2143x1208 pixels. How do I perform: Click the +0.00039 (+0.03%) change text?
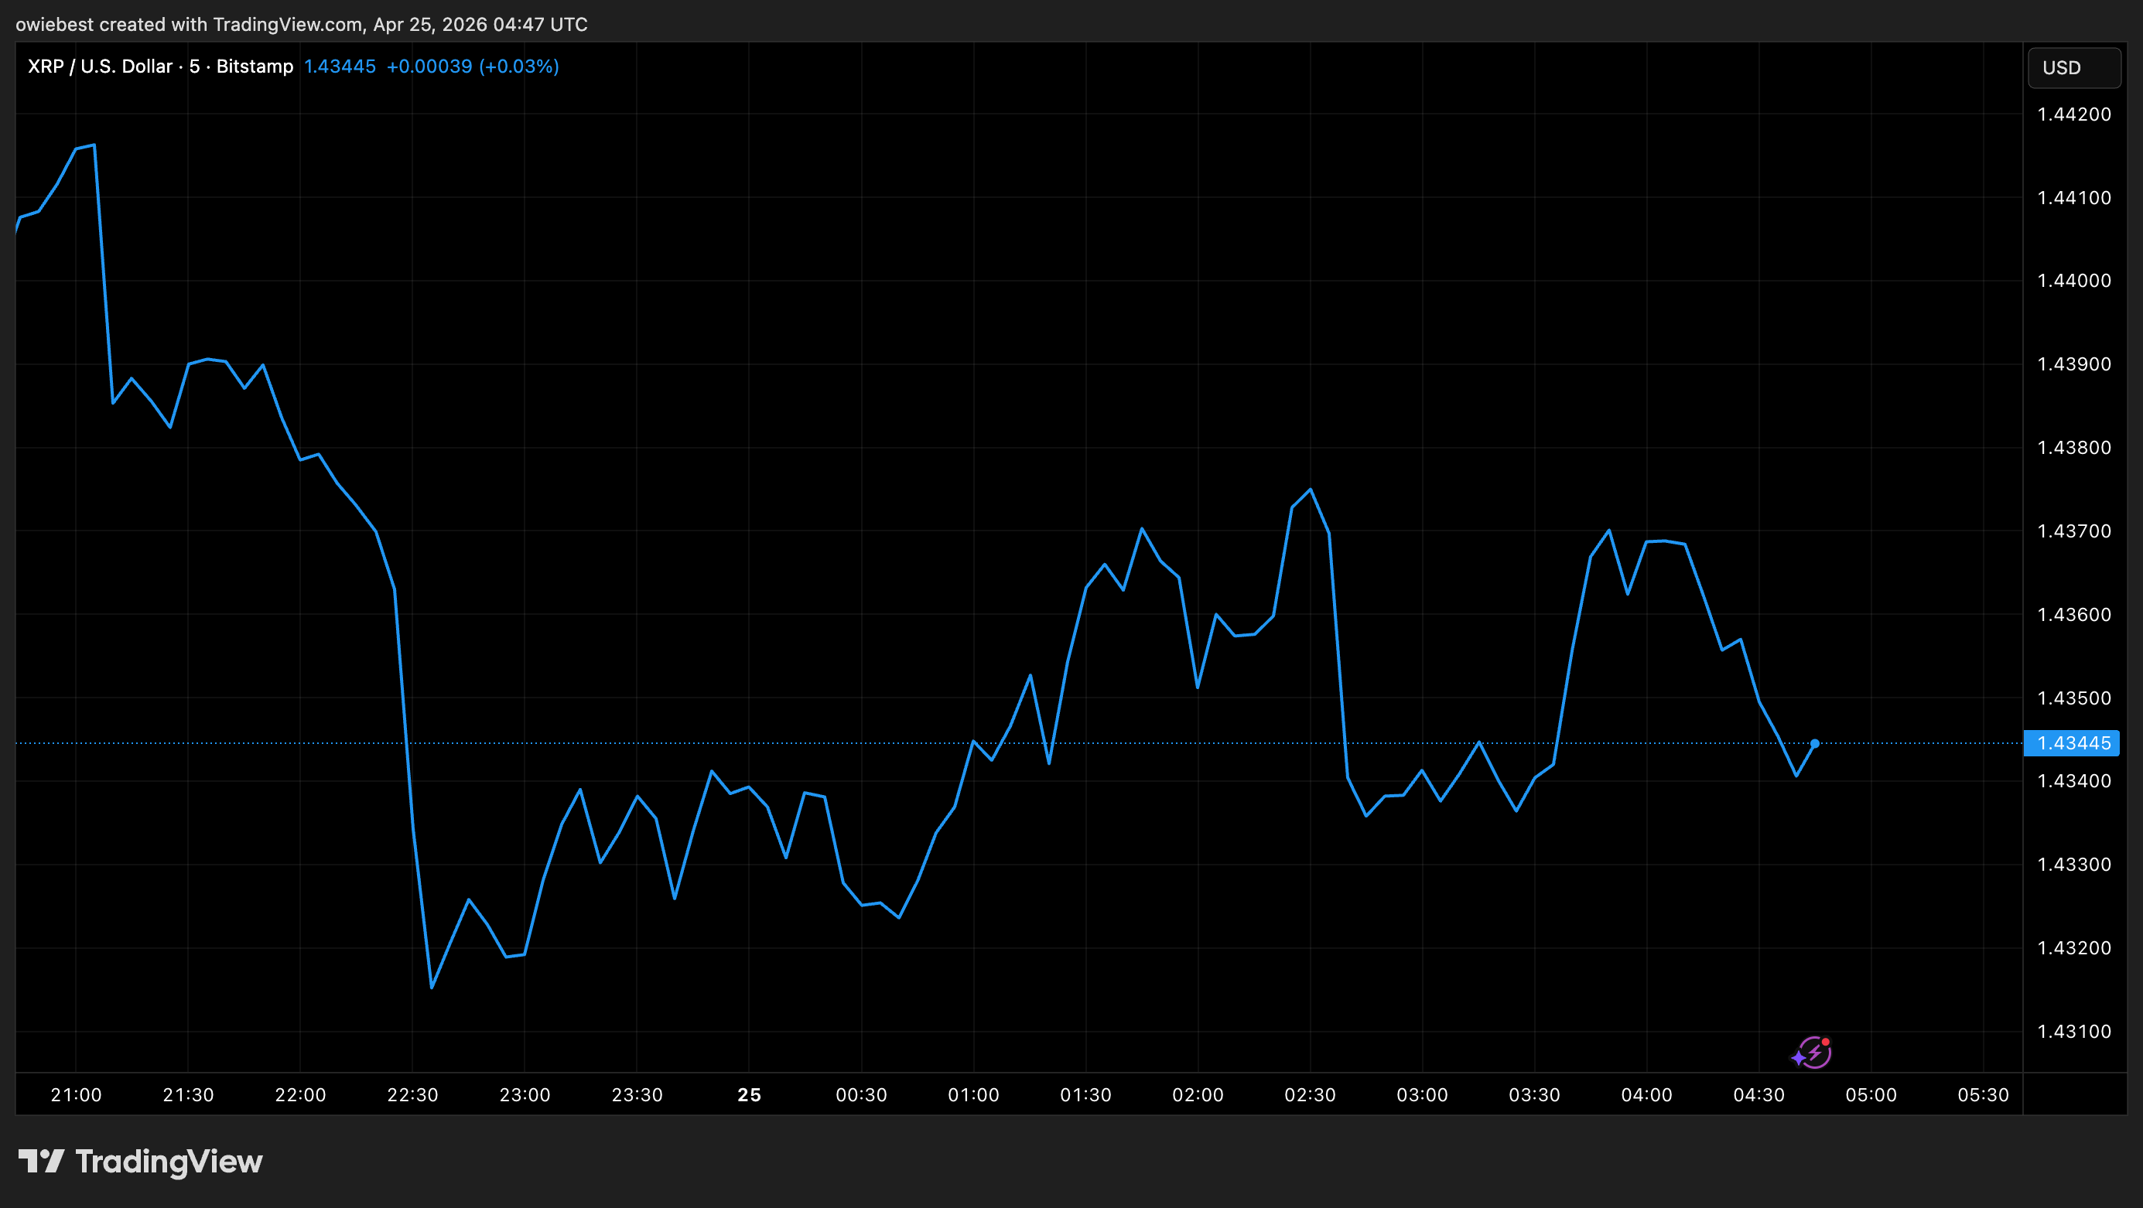473,67
